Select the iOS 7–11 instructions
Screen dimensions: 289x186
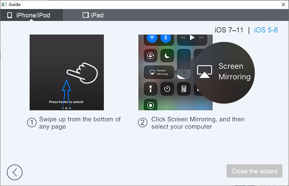click(x=229, y=30)
